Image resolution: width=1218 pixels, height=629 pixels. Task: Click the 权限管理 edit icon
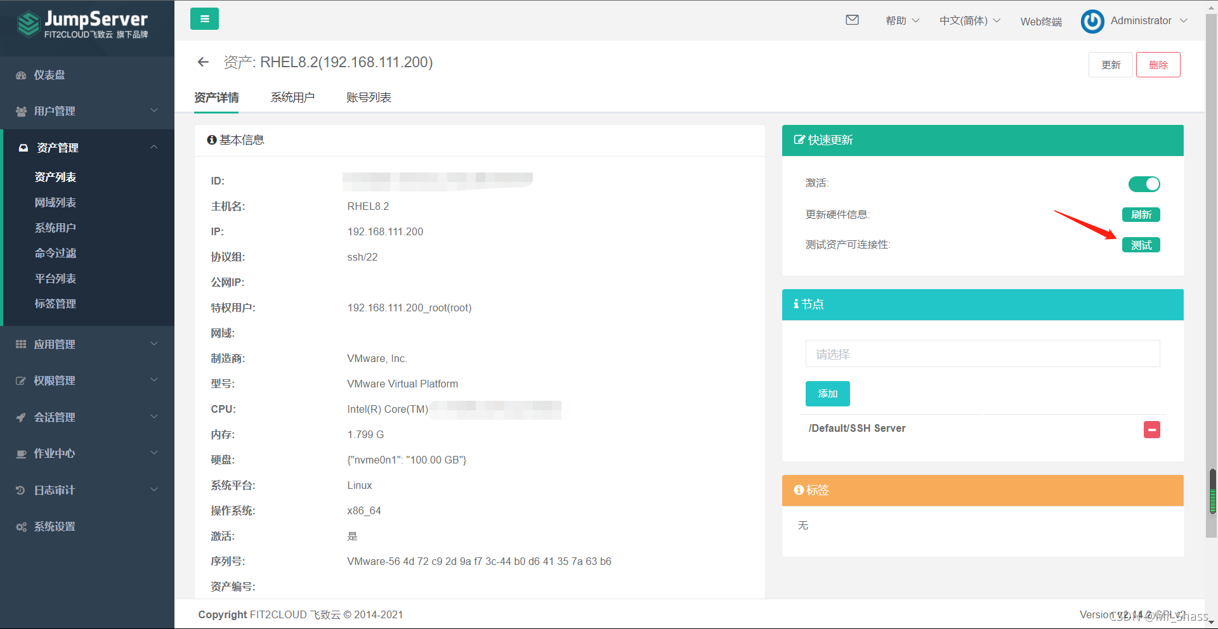click(x=21, y=380)
